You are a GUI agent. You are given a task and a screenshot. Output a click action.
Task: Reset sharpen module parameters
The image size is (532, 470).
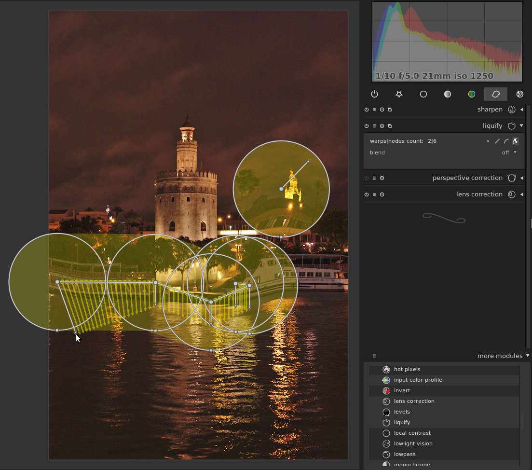(x=382, y=110)
